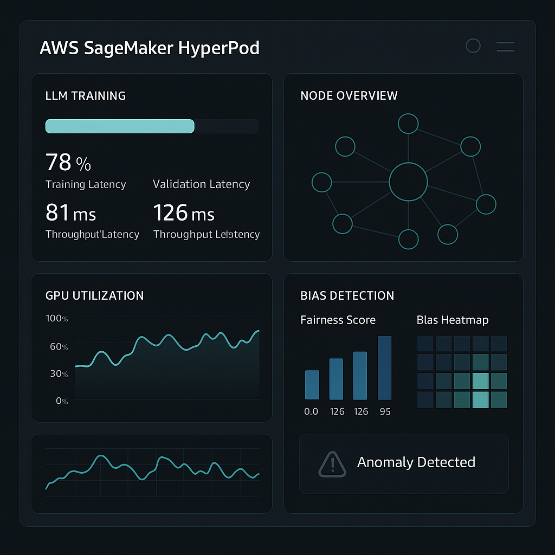Click the 60% axis label on GPU chart
555x555 pixels.
[x=59, y=346]
